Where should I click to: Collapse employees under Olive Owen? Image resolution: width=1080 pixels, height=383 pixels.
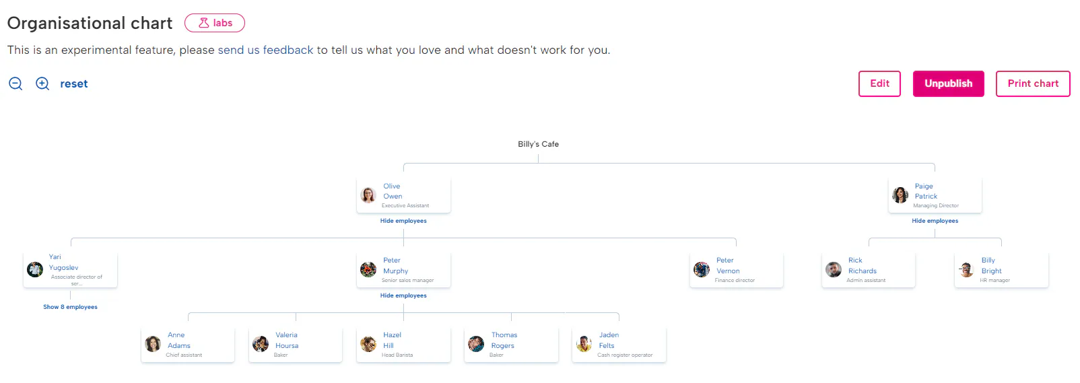403,221
